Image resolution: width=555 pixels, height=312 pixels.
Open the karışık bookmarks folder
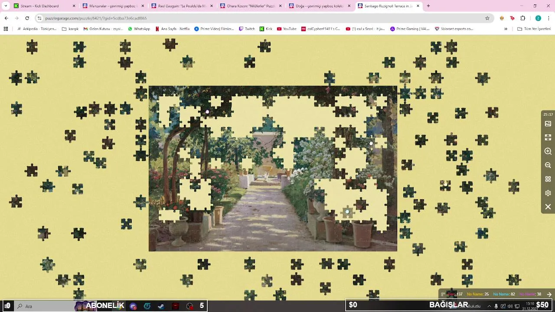click(70, 29)
